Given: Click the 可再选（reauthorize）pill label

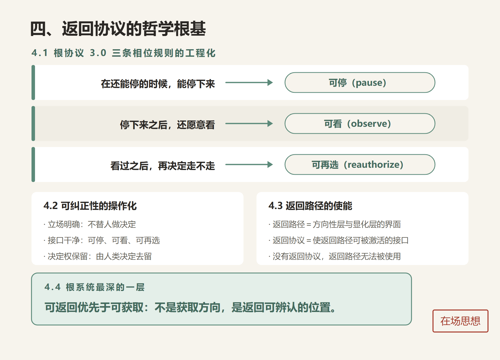Looking at the screenshot, I should 360,164.
